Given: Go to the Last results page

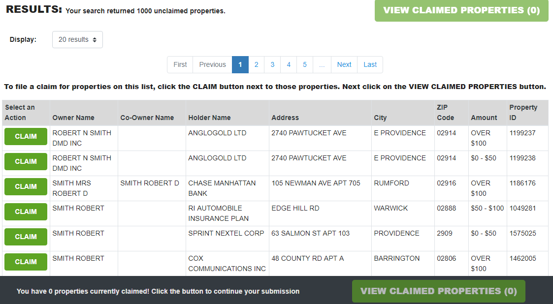Looking at the screenshot, I should point(370,64).
